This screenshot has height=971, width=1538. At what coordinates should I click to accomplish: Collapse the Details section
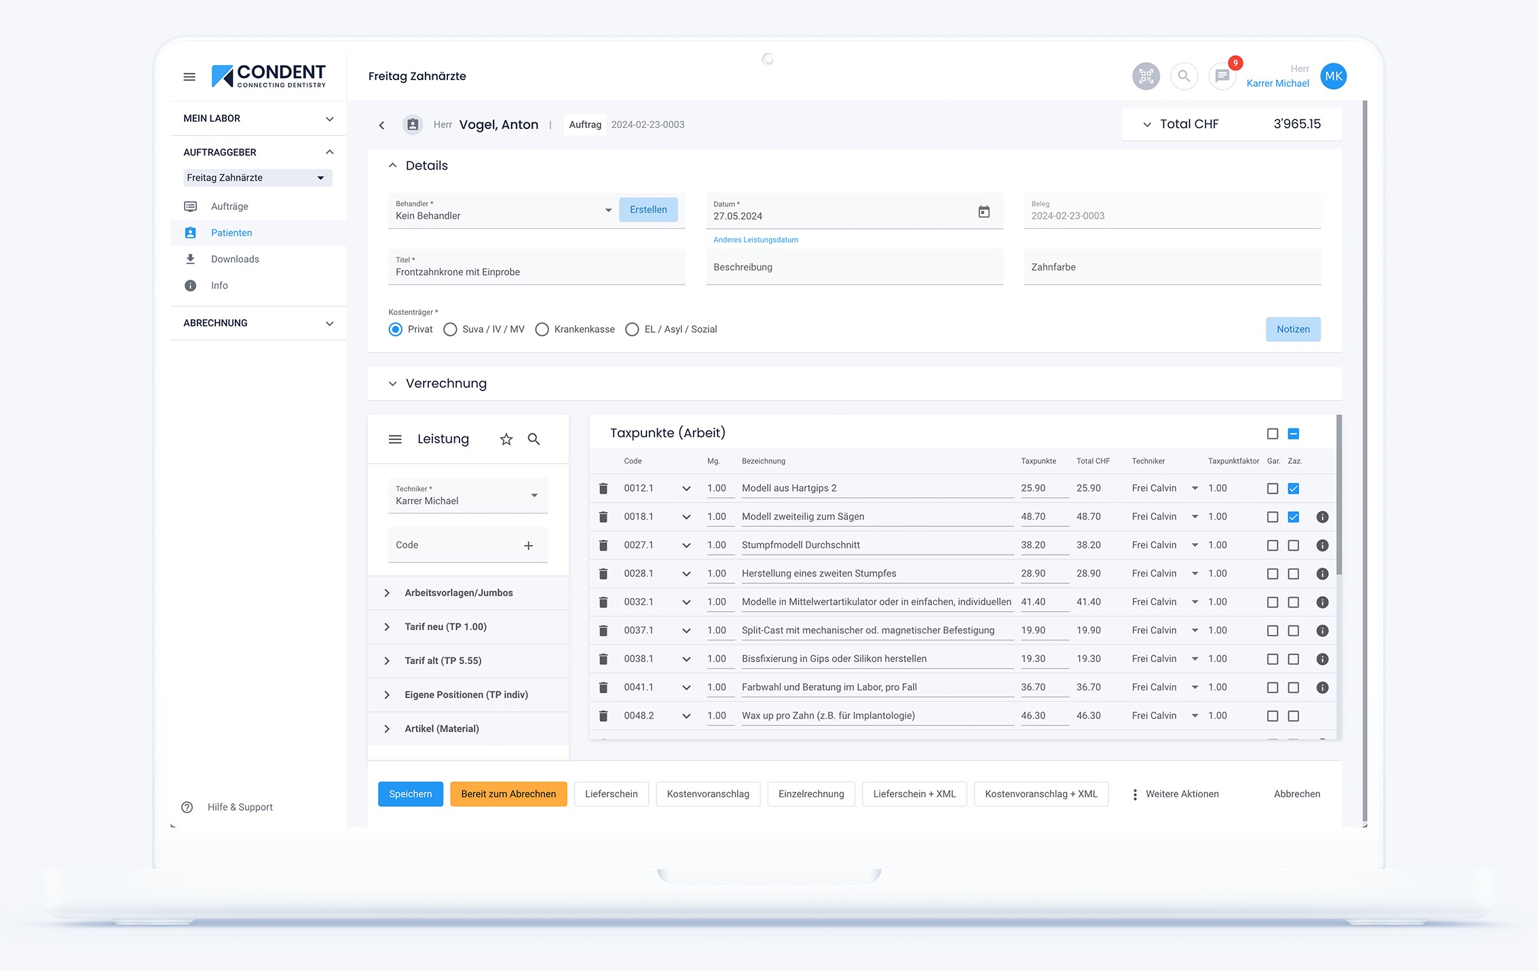[392, 164]
